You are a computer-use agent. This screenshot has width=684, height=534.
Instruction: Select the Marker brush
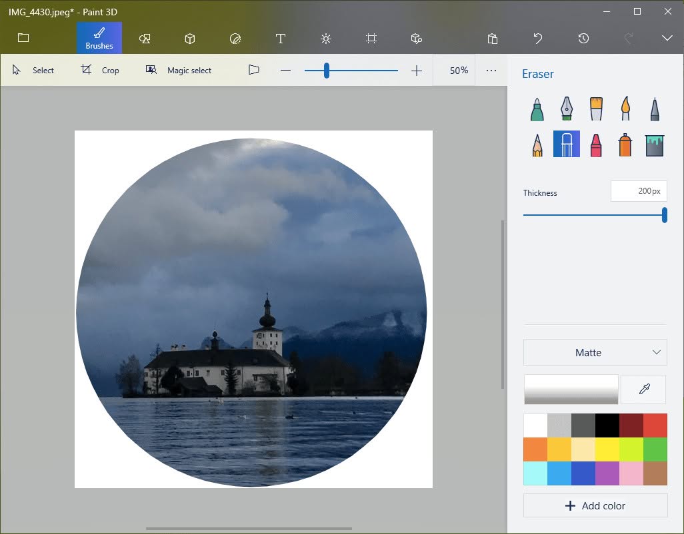tap(537, 109)
